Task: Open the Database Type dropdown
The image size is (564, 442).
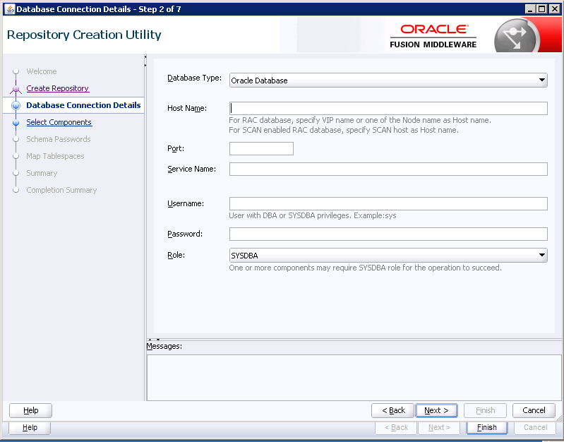Action: click(388, 80)
